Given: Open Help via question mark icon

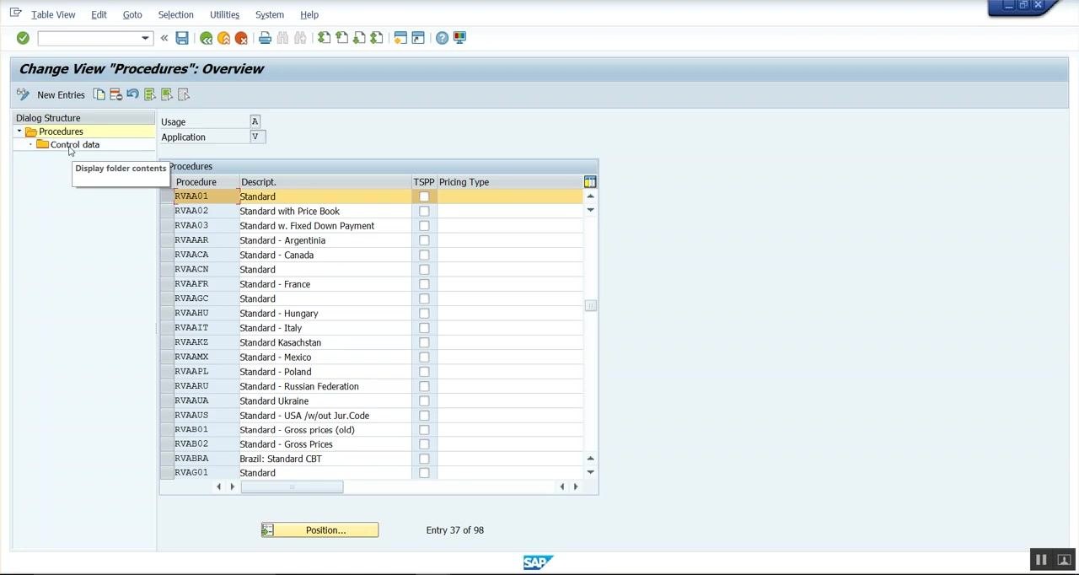Looking at the screenshot, I should click(x=442, y=38).
